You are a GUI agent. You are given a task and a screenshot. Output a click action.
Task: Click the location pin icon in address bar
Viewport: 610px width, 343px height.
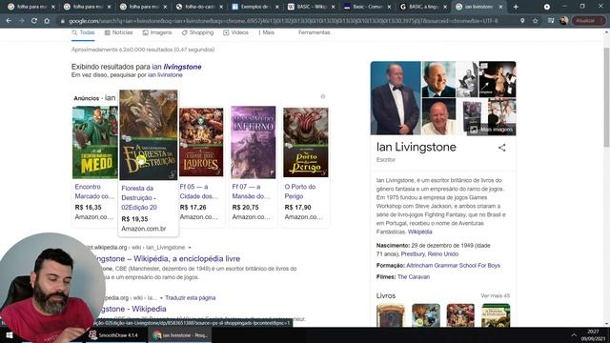(x=522, y=21)
